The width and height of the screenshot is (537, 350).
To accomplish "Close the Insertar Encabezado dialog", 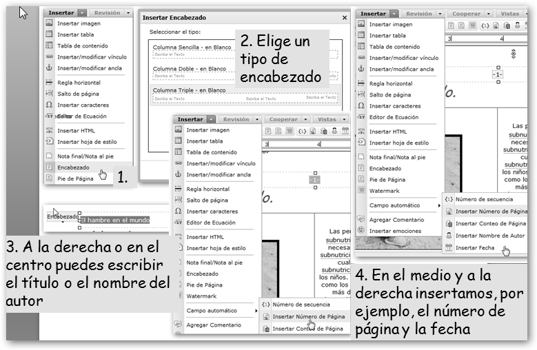I will [x=345, y=17].
